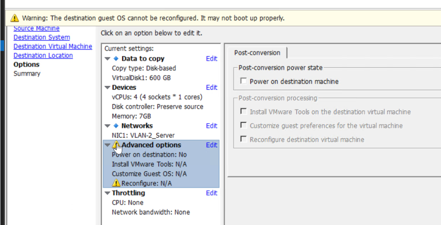This screenshot has height=225, width=441.
Task: Select the Post-conversion tab
Action: (x=257, y=53)
